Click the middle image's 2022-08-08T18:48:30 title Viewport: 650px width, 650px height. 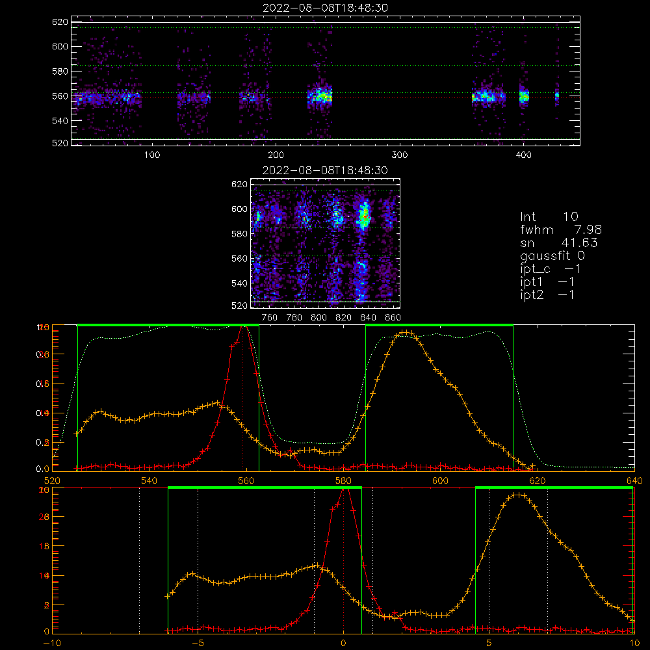point(325,170)
